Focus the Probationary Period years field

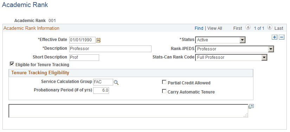coord(101,91)
